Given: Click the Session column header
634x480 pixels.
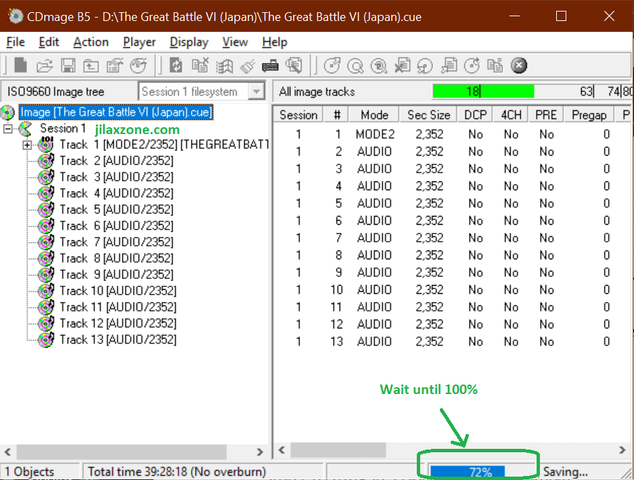Looking at the screenshot, I should (x=298, y=115).
